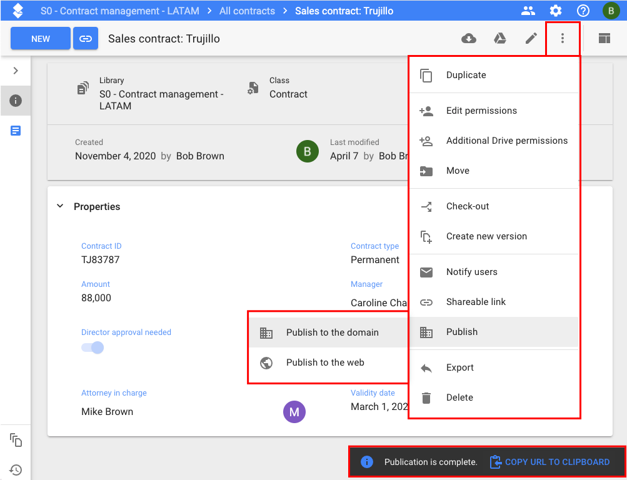This screenshot has height=480, width=627.
Task: Open the version history icon in sidebar
Action: [16, 469]
